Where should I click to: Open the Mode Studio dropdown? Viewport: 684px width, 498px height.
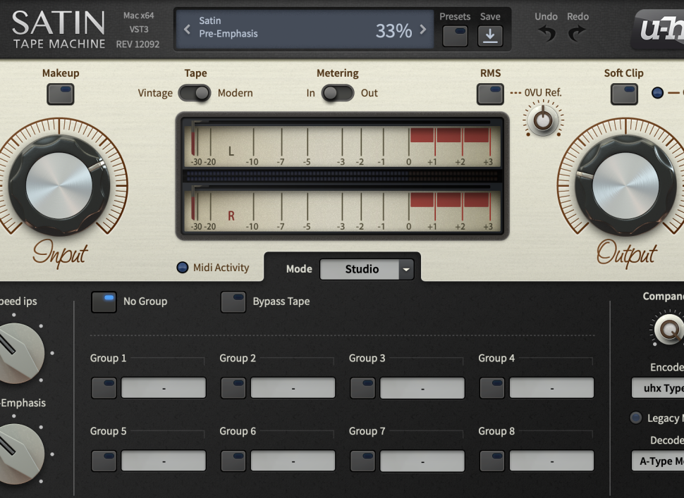click(x=367, y=269)
